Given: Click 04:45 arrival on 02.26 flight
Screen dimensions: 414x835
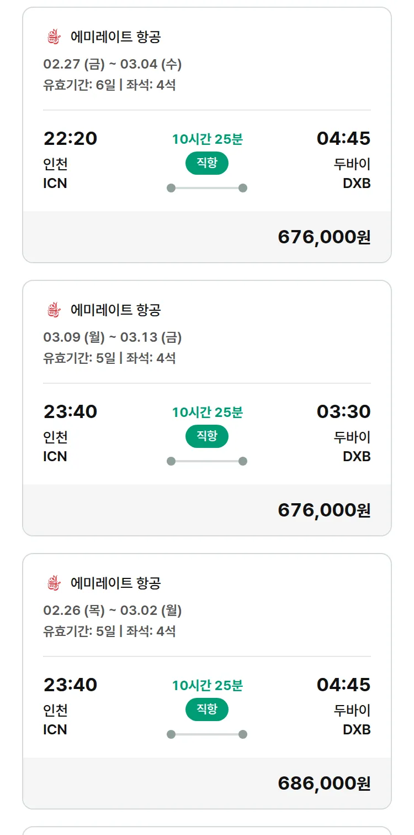Looking at the screenshot, I should (343, 685).
